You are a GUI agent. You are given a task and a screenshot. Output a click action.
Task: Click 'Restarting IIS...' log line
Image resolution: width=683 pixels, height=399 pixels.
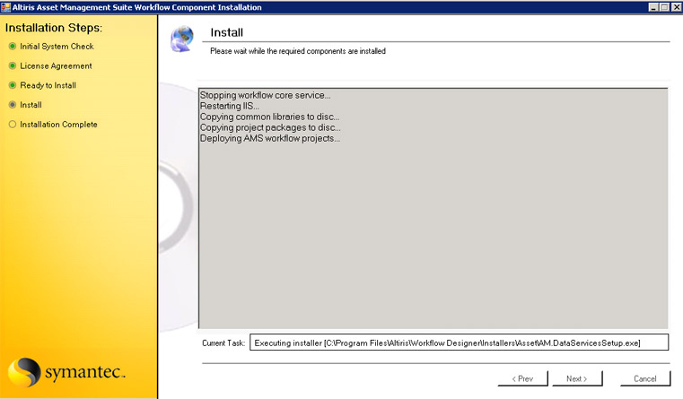click(x=230, y=106)
